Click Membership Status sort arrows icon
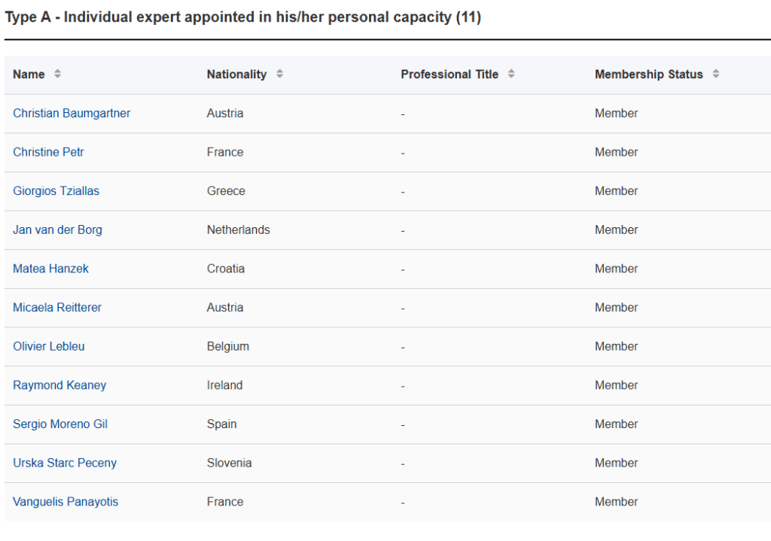Viewport: 771px width, 541px height. 716,74
